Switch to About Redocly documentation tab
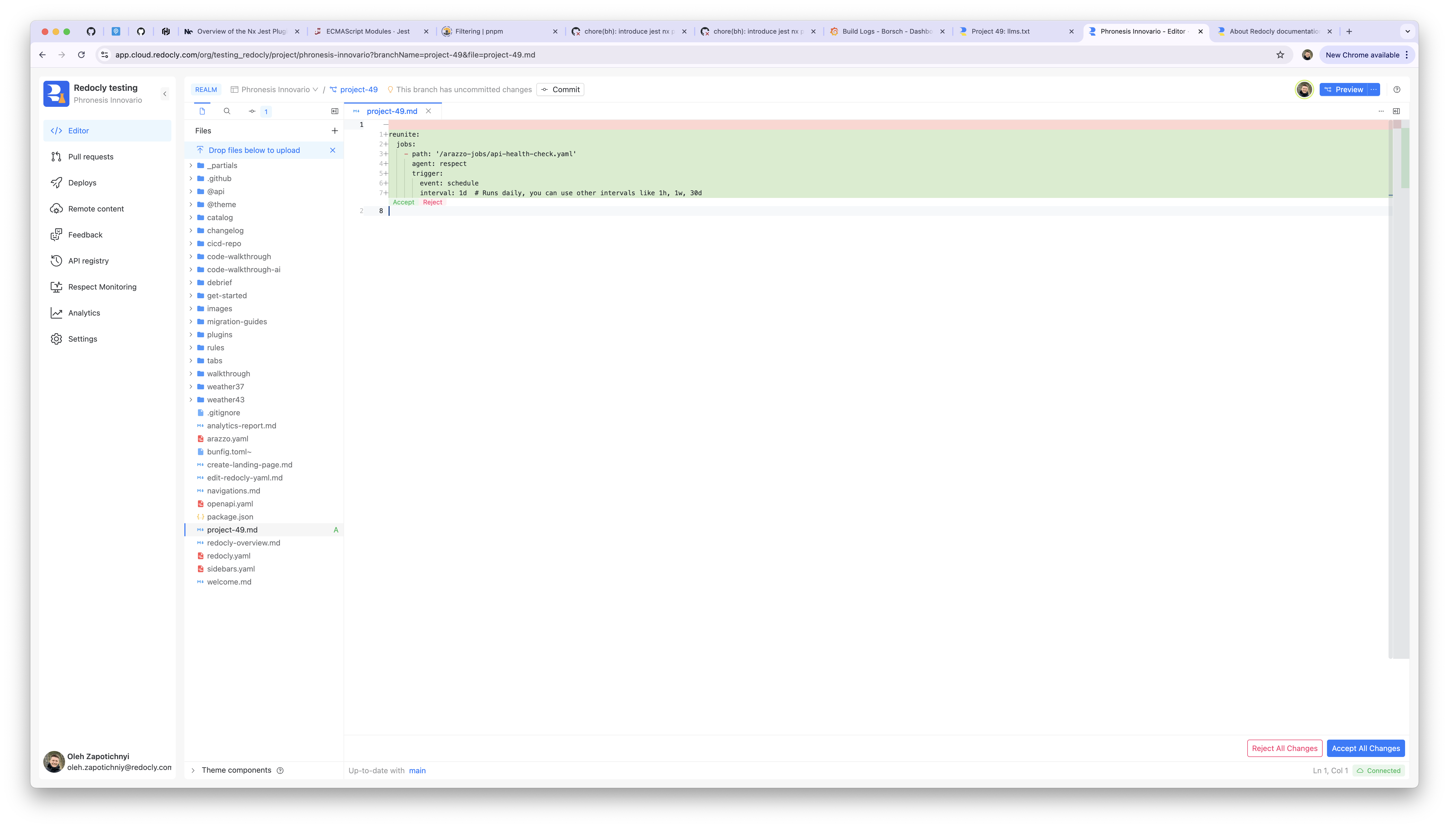This screenshot has height=828, width=1449. pos(1274,31)
